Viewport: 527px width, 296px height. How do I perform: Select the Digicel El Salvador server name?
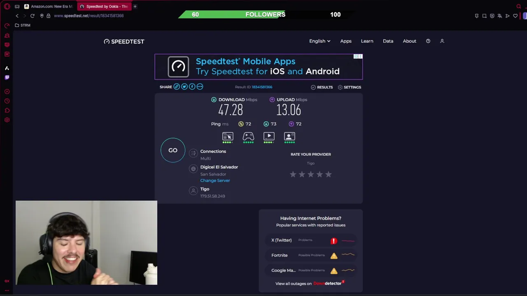click(x=219, y=167)
